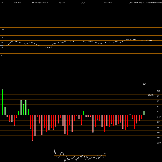This screenshot has width=162, height=162.
Task: Click the MR axis label -80
Action: tap(158, 138)
